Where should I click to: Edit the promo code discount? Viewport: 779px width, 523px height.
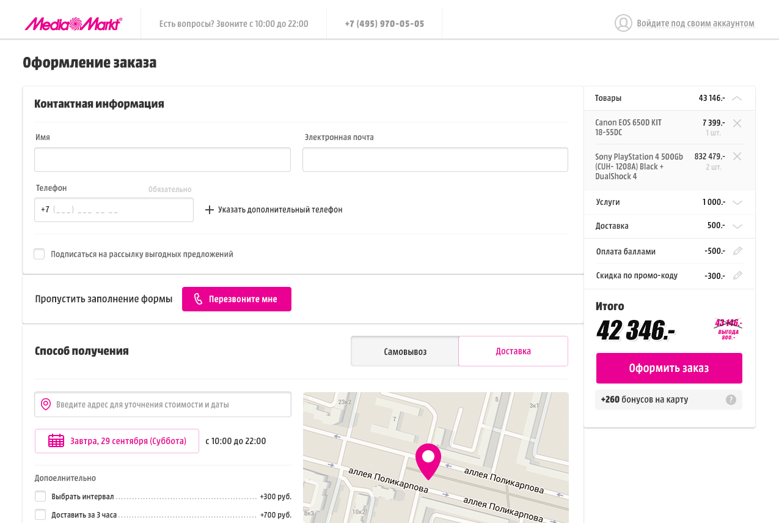click(737, 275)
